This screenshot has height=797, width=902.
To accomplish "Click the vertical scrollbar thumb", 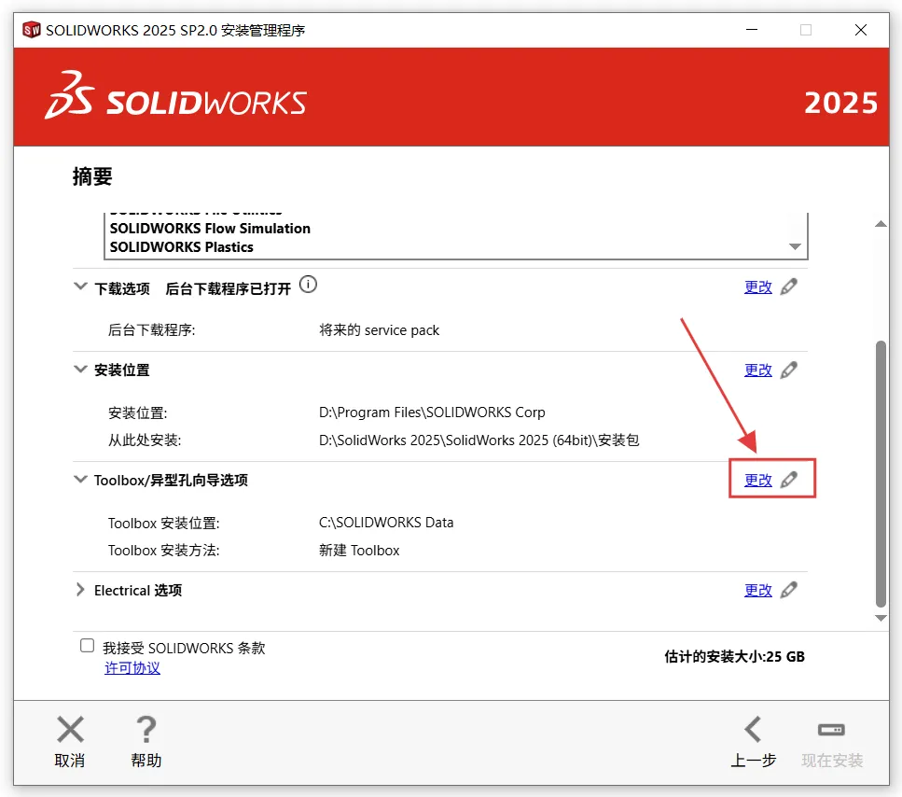I will [x=881, y=473].
